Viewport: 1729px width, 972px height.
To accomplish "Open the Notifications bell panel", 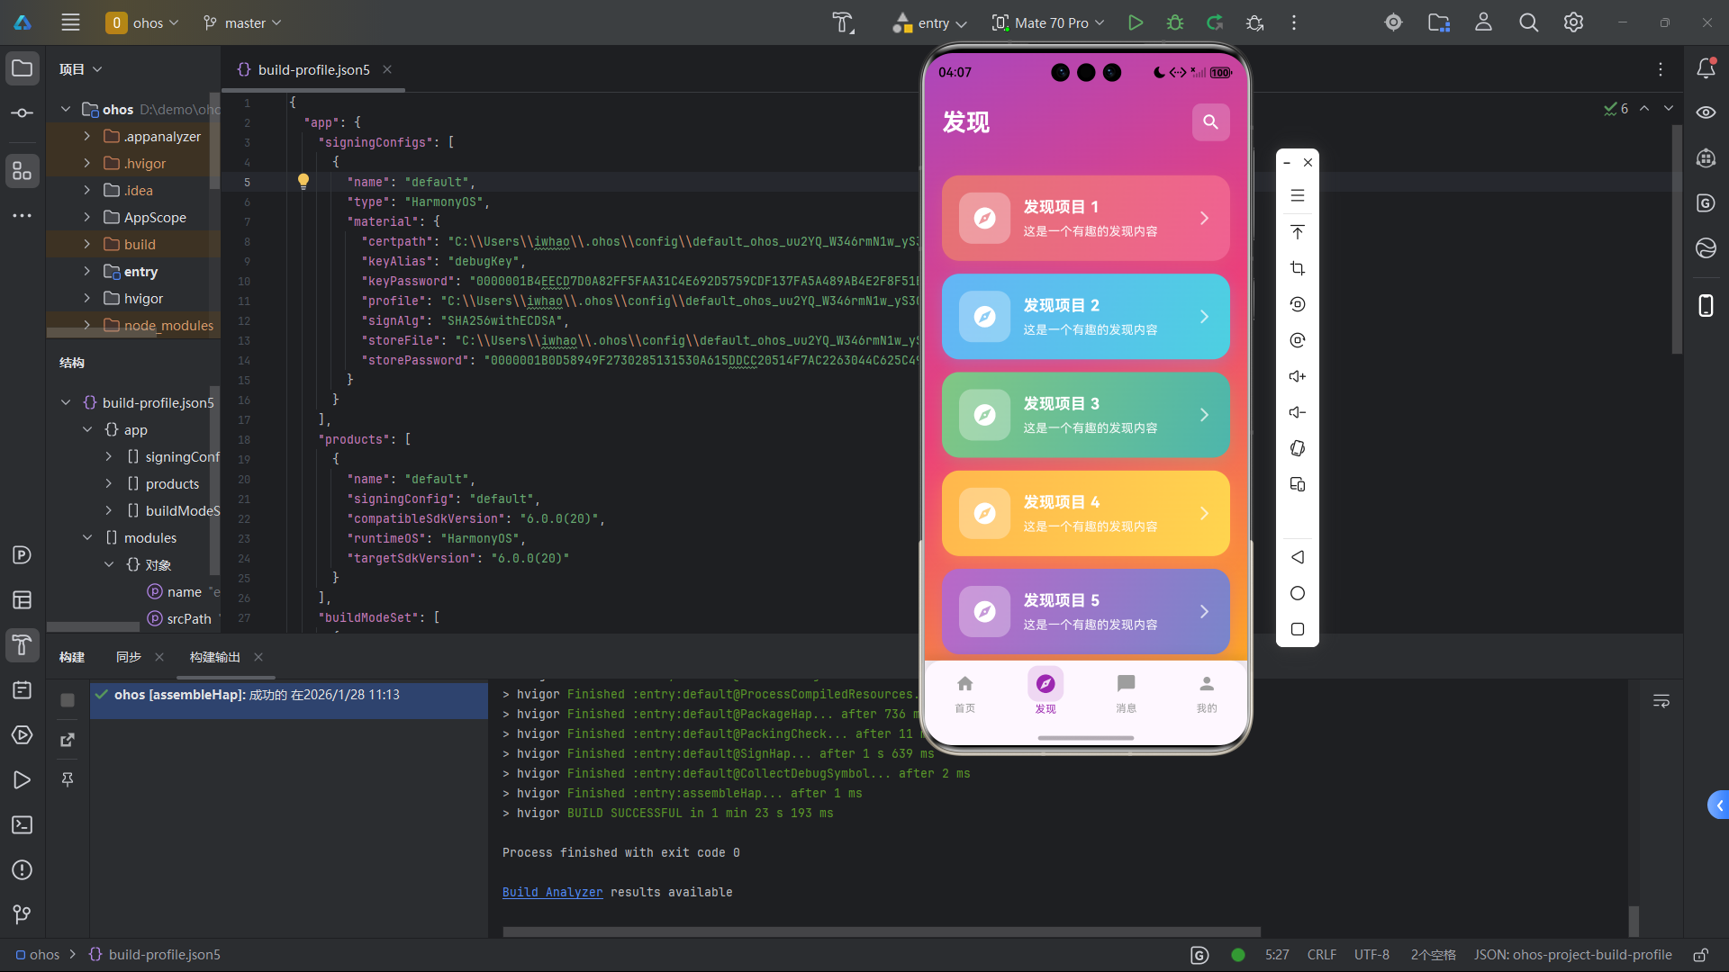I will point(1706,68).
